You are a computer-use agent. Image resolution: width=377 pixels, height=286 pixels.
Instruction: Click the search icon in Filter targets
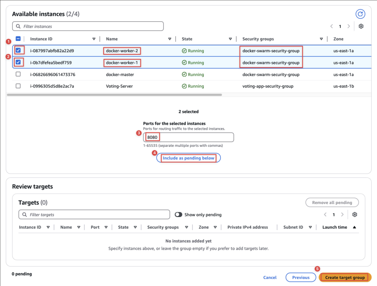click(24, 214)
